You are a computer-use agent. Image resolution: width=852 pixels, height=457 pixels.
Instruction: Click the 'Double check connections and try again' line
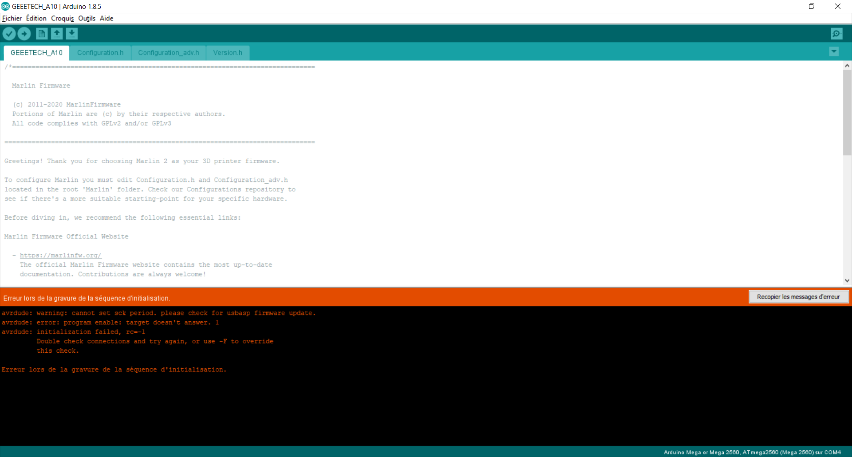(155, 341)
